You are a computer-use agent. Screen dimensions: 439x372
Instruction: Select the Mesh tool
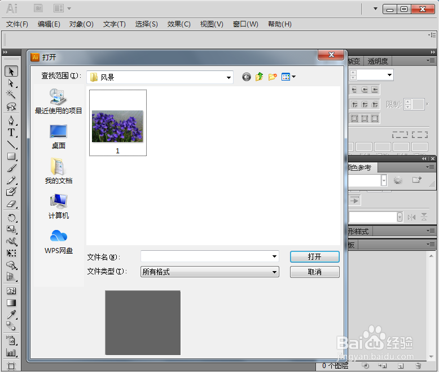coord(11,291)
